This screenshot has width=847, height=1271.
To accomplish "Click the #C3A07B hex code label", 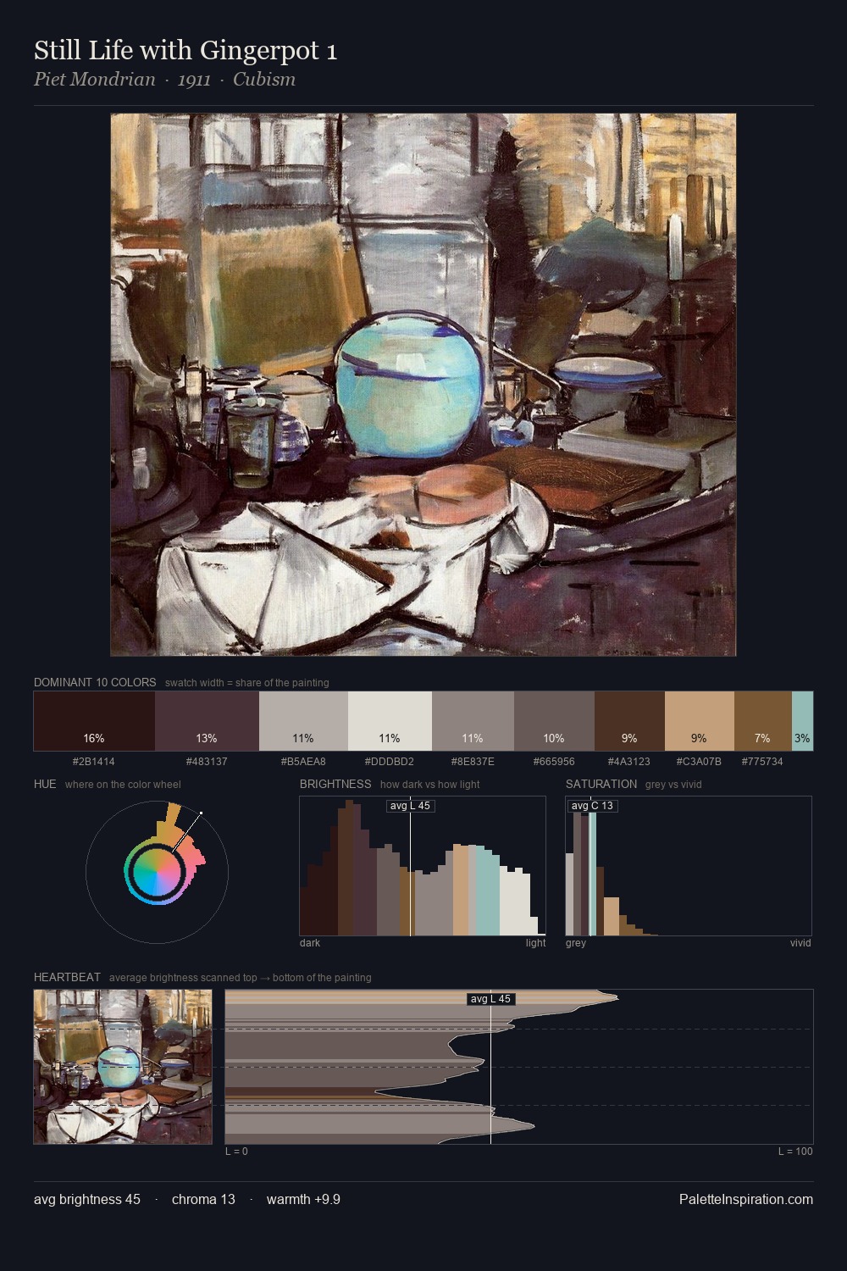I will pos(700,761).
